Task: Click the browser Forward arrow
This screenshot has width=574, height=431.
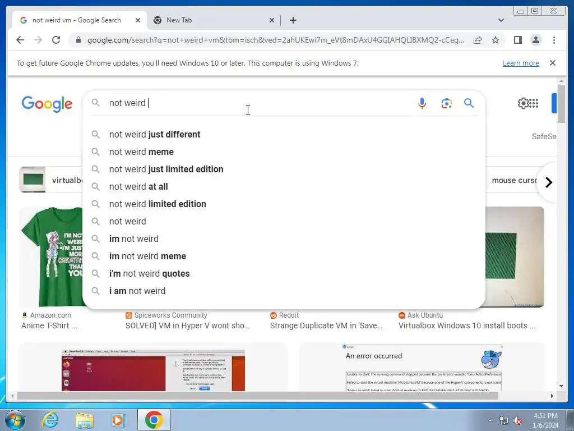Action: (38, 40)
